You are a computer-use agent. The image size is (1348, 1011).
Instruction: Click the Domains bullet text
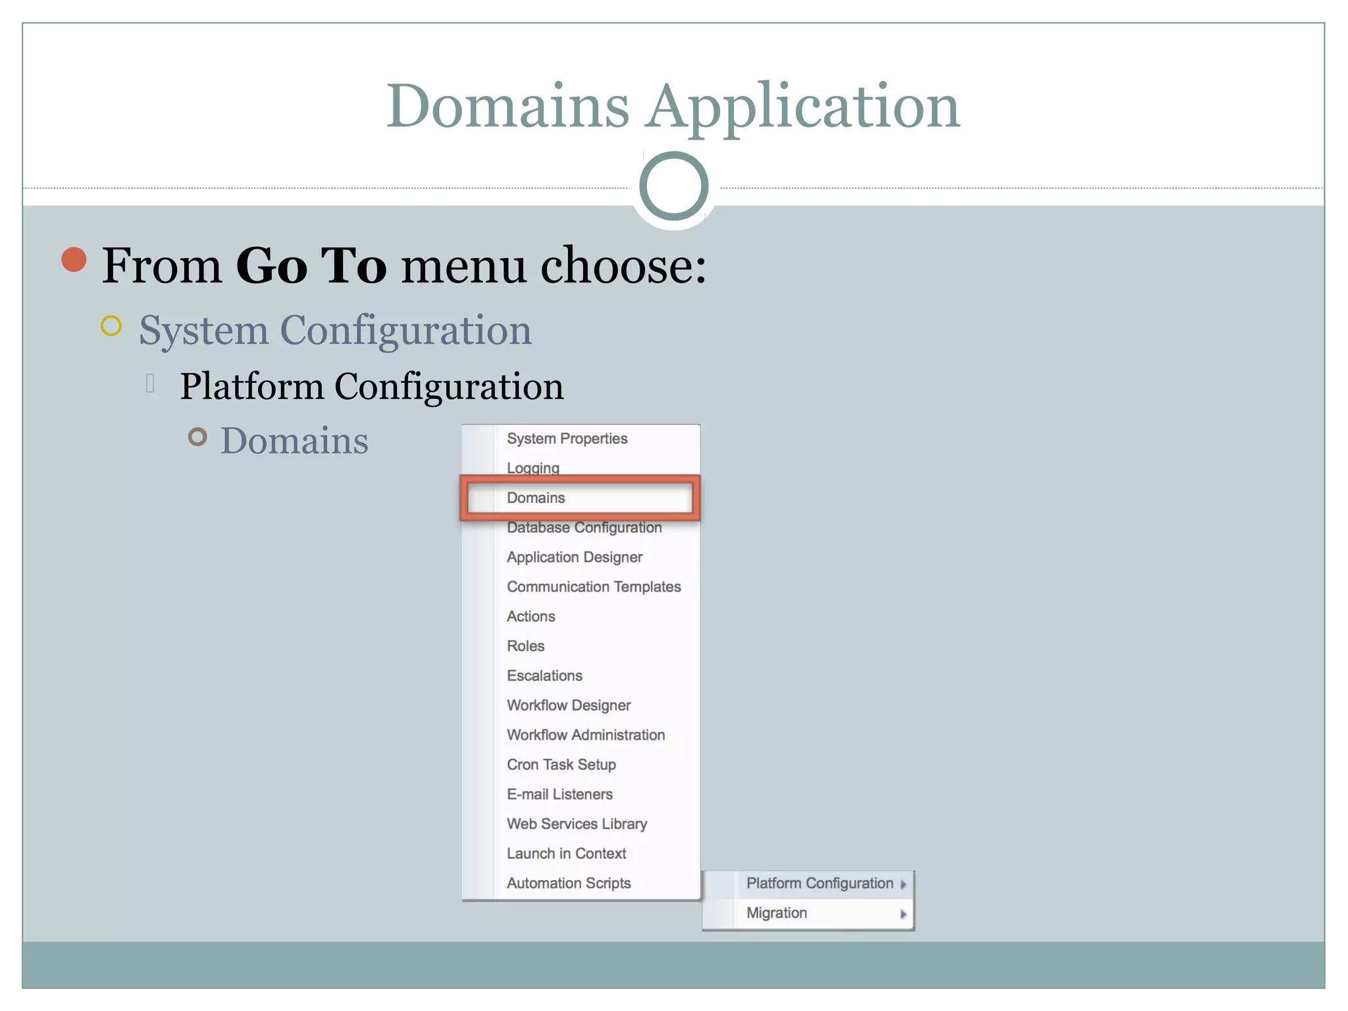(294, 440)
